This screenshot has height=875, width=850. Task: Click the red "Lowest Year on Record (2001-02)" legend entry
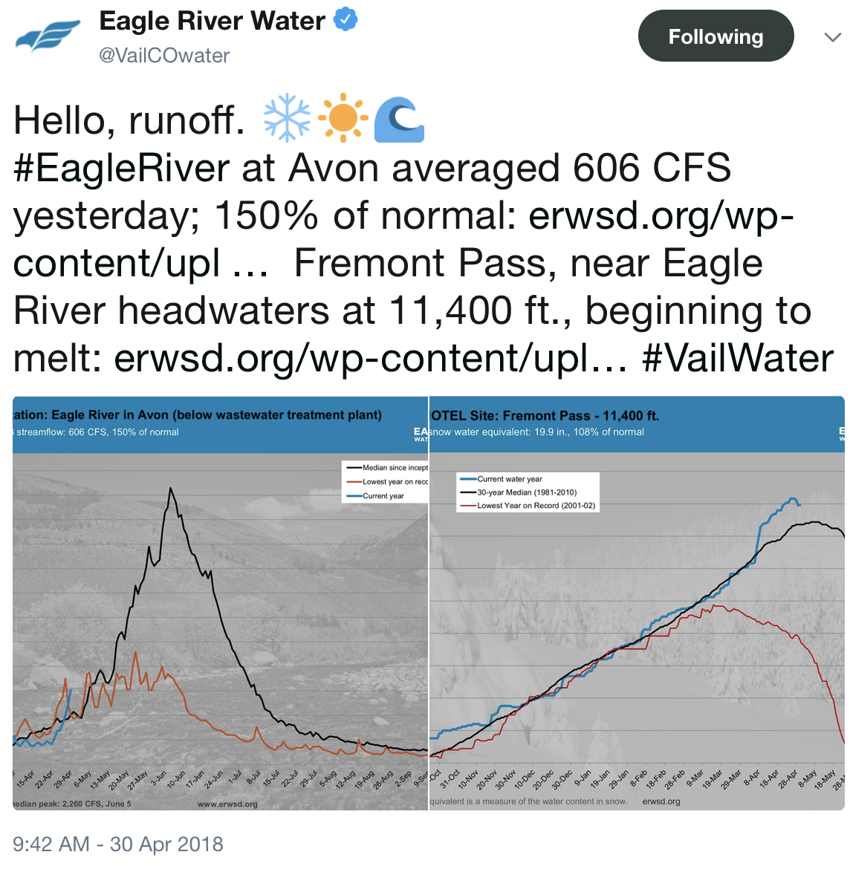click(536, 506)
